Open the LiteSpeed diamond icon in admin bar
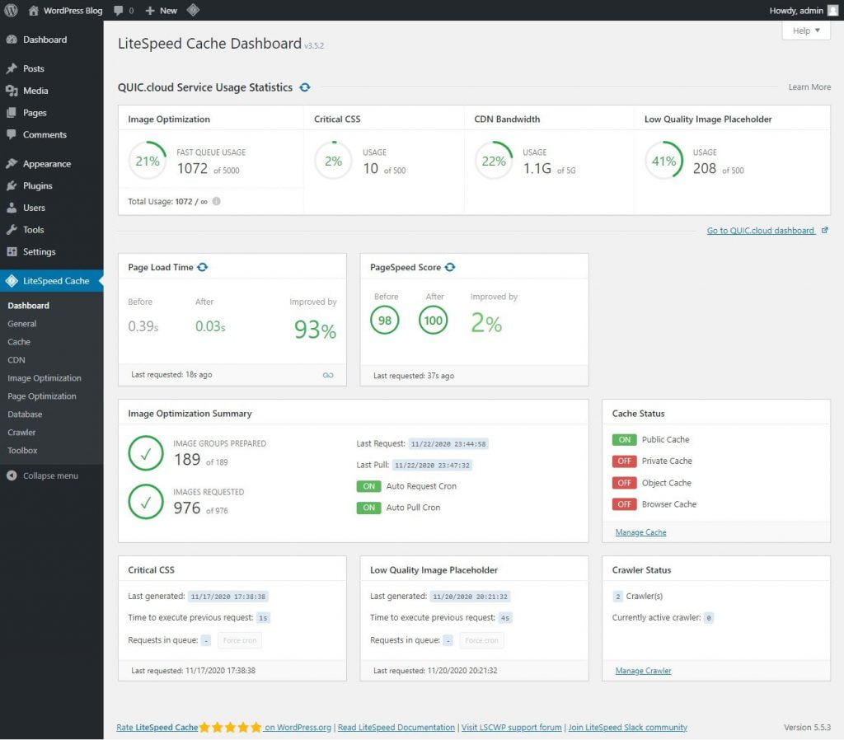Screen dimensions: 844x740 click(193, 10)
